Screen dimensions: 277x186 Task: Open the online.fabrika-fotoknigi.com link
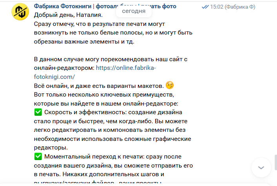(x=125, y=68)
